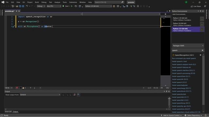
Task: Toggle word wrap in Output panel
Action: point(78,95)
